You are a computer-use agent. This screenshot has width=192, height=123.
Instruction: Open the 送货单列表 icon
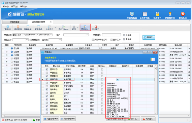145,14
